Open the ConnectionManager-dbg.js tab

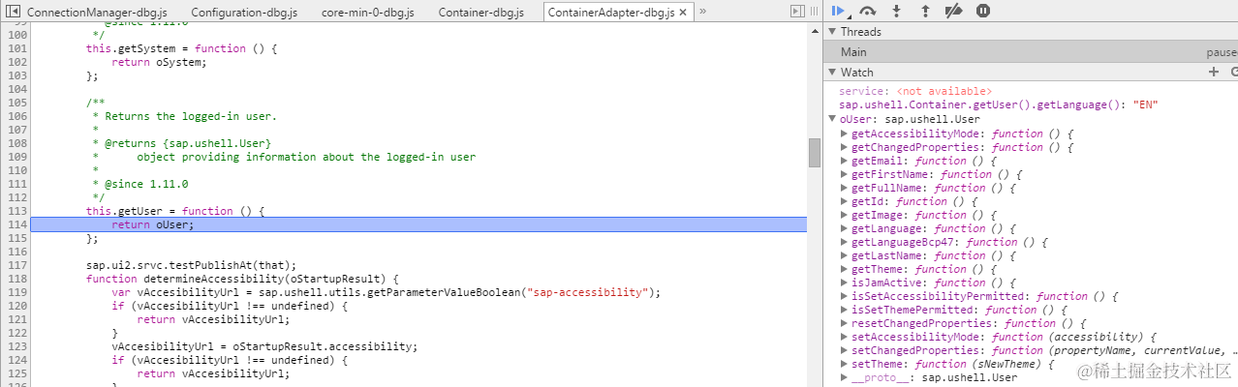[97, 12]
